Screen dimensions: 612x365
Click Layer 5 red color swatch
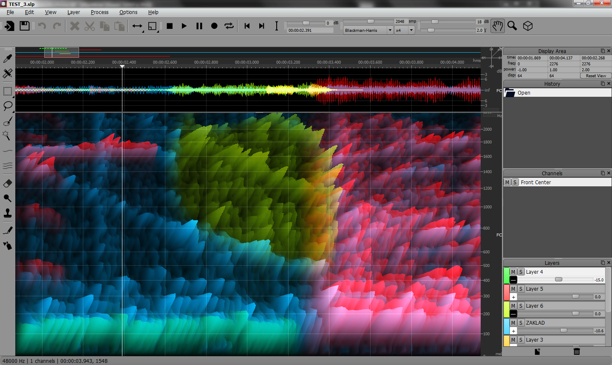click(507, 292)
